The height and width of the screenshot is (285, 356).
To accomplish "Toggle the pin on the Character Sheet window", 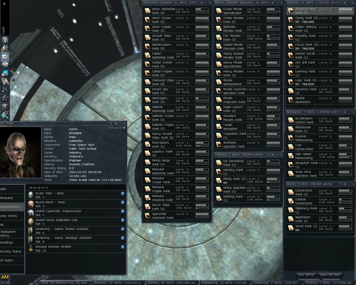I will tap(116, 123).
